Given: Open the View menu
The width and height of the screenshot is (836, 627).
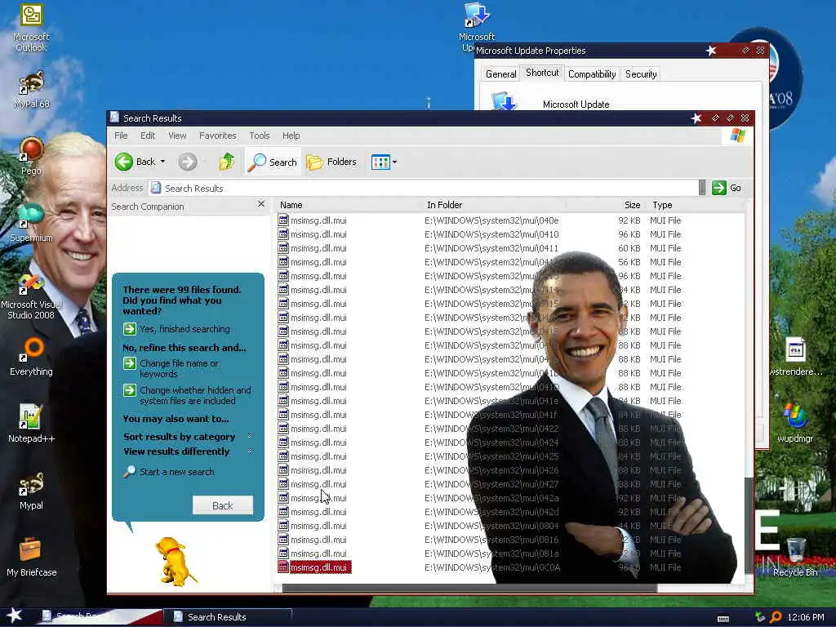Looking at the screenshot, I should 177,136.
